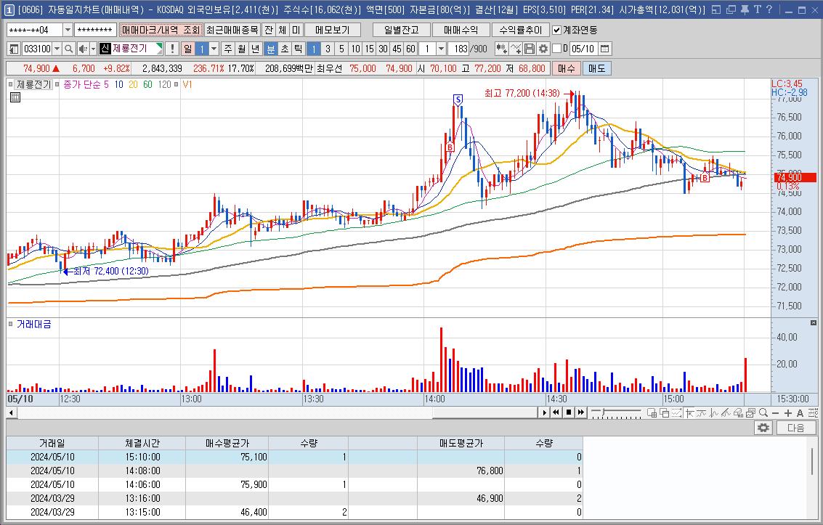
Task: Click the pin window icon in title bar
Action: (x=745, y=9)
